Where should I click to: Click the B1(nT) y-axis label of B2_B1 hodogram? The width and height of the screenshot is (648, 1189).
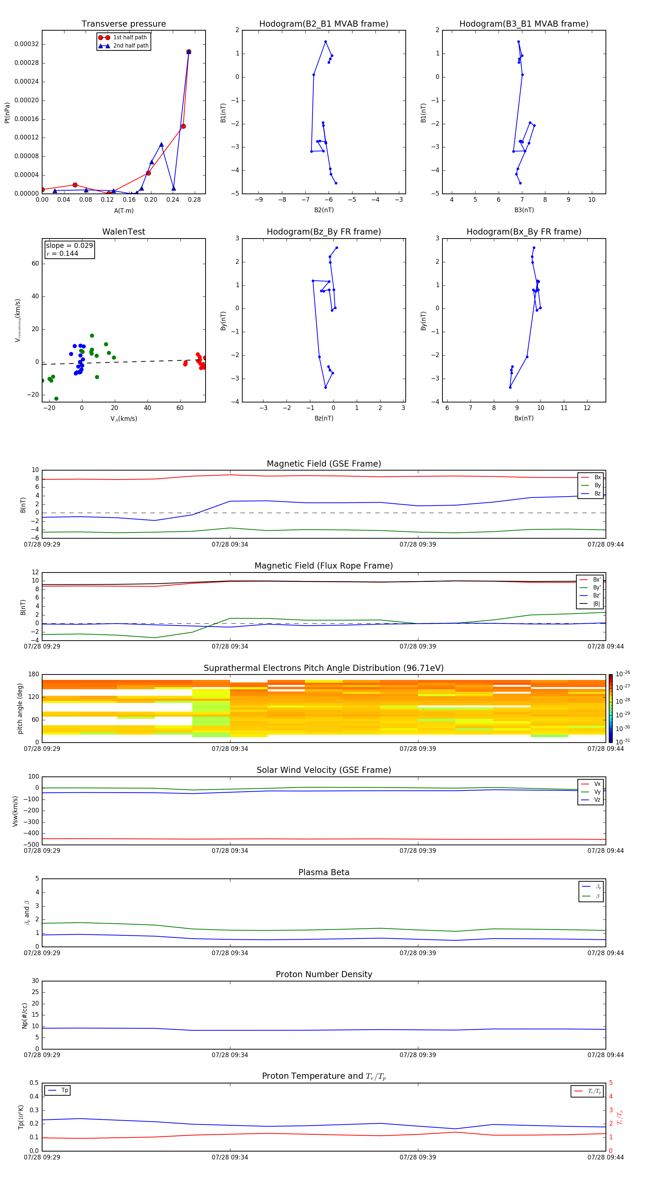pos(223,113)
